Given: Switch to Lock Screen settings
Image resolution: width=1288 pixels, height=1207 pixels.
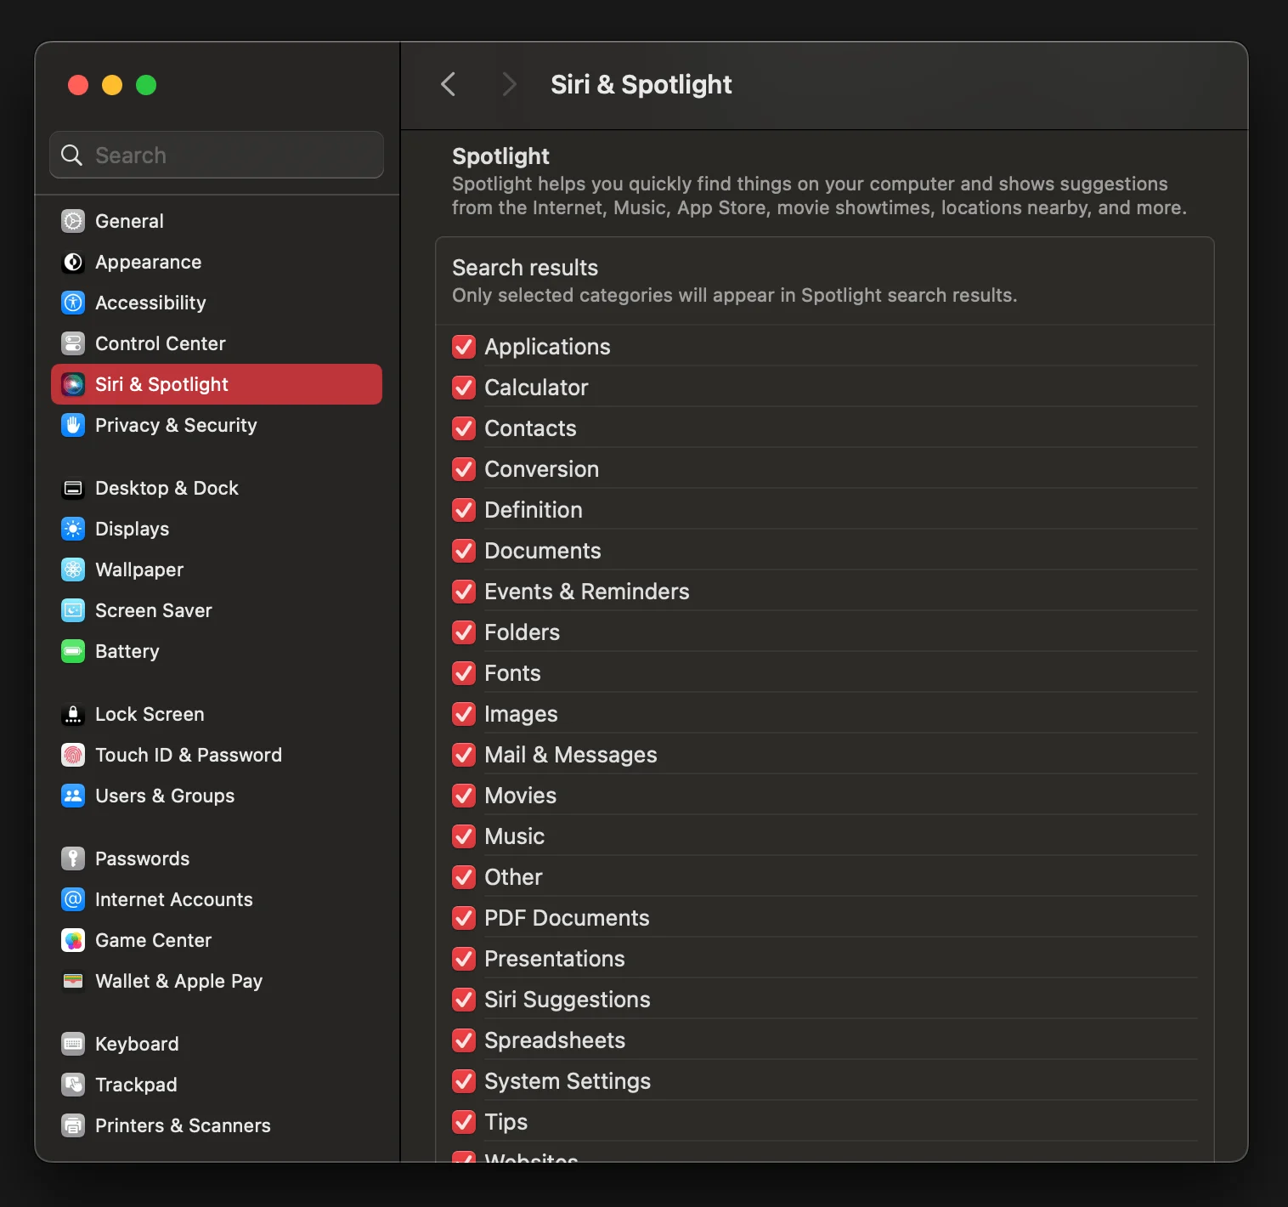Looking at the screenshot, I should (149, 714).
